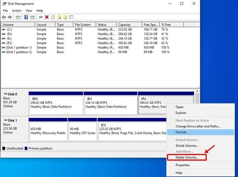This screenshot has width=238, height=177.
Task: Sort by the Status column header
Action: (x=106, y=25)
